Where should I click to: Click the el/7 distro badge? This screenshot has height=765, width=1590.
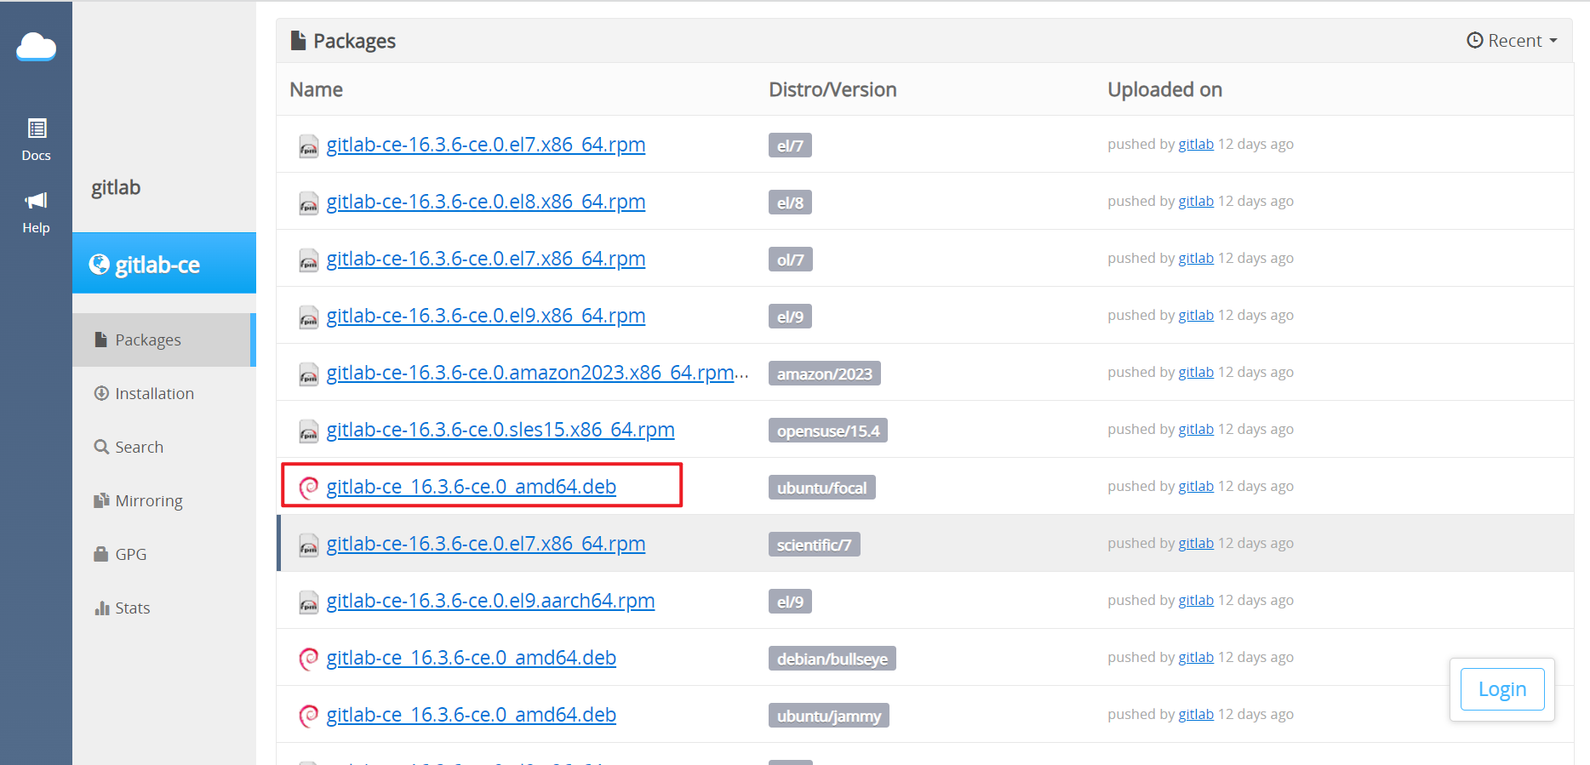coord(790,146)
